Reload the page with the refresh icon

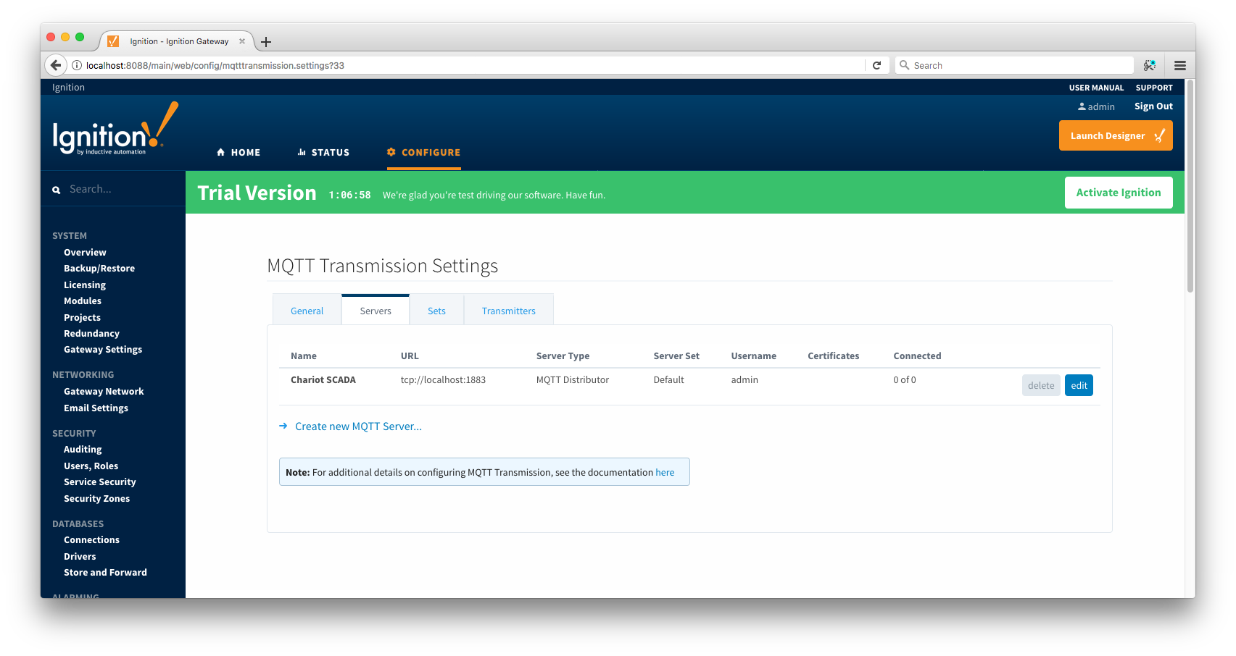[x=876, y=65]
